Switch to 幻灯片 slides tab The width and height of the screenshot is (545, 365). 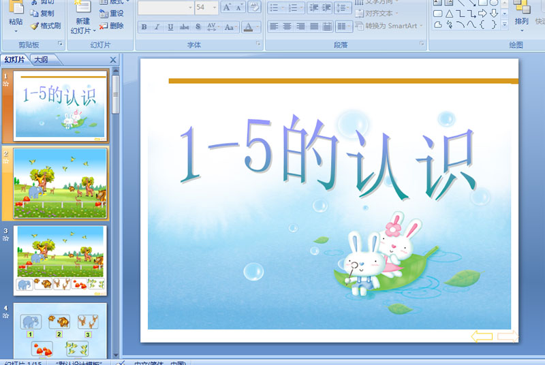14,60
